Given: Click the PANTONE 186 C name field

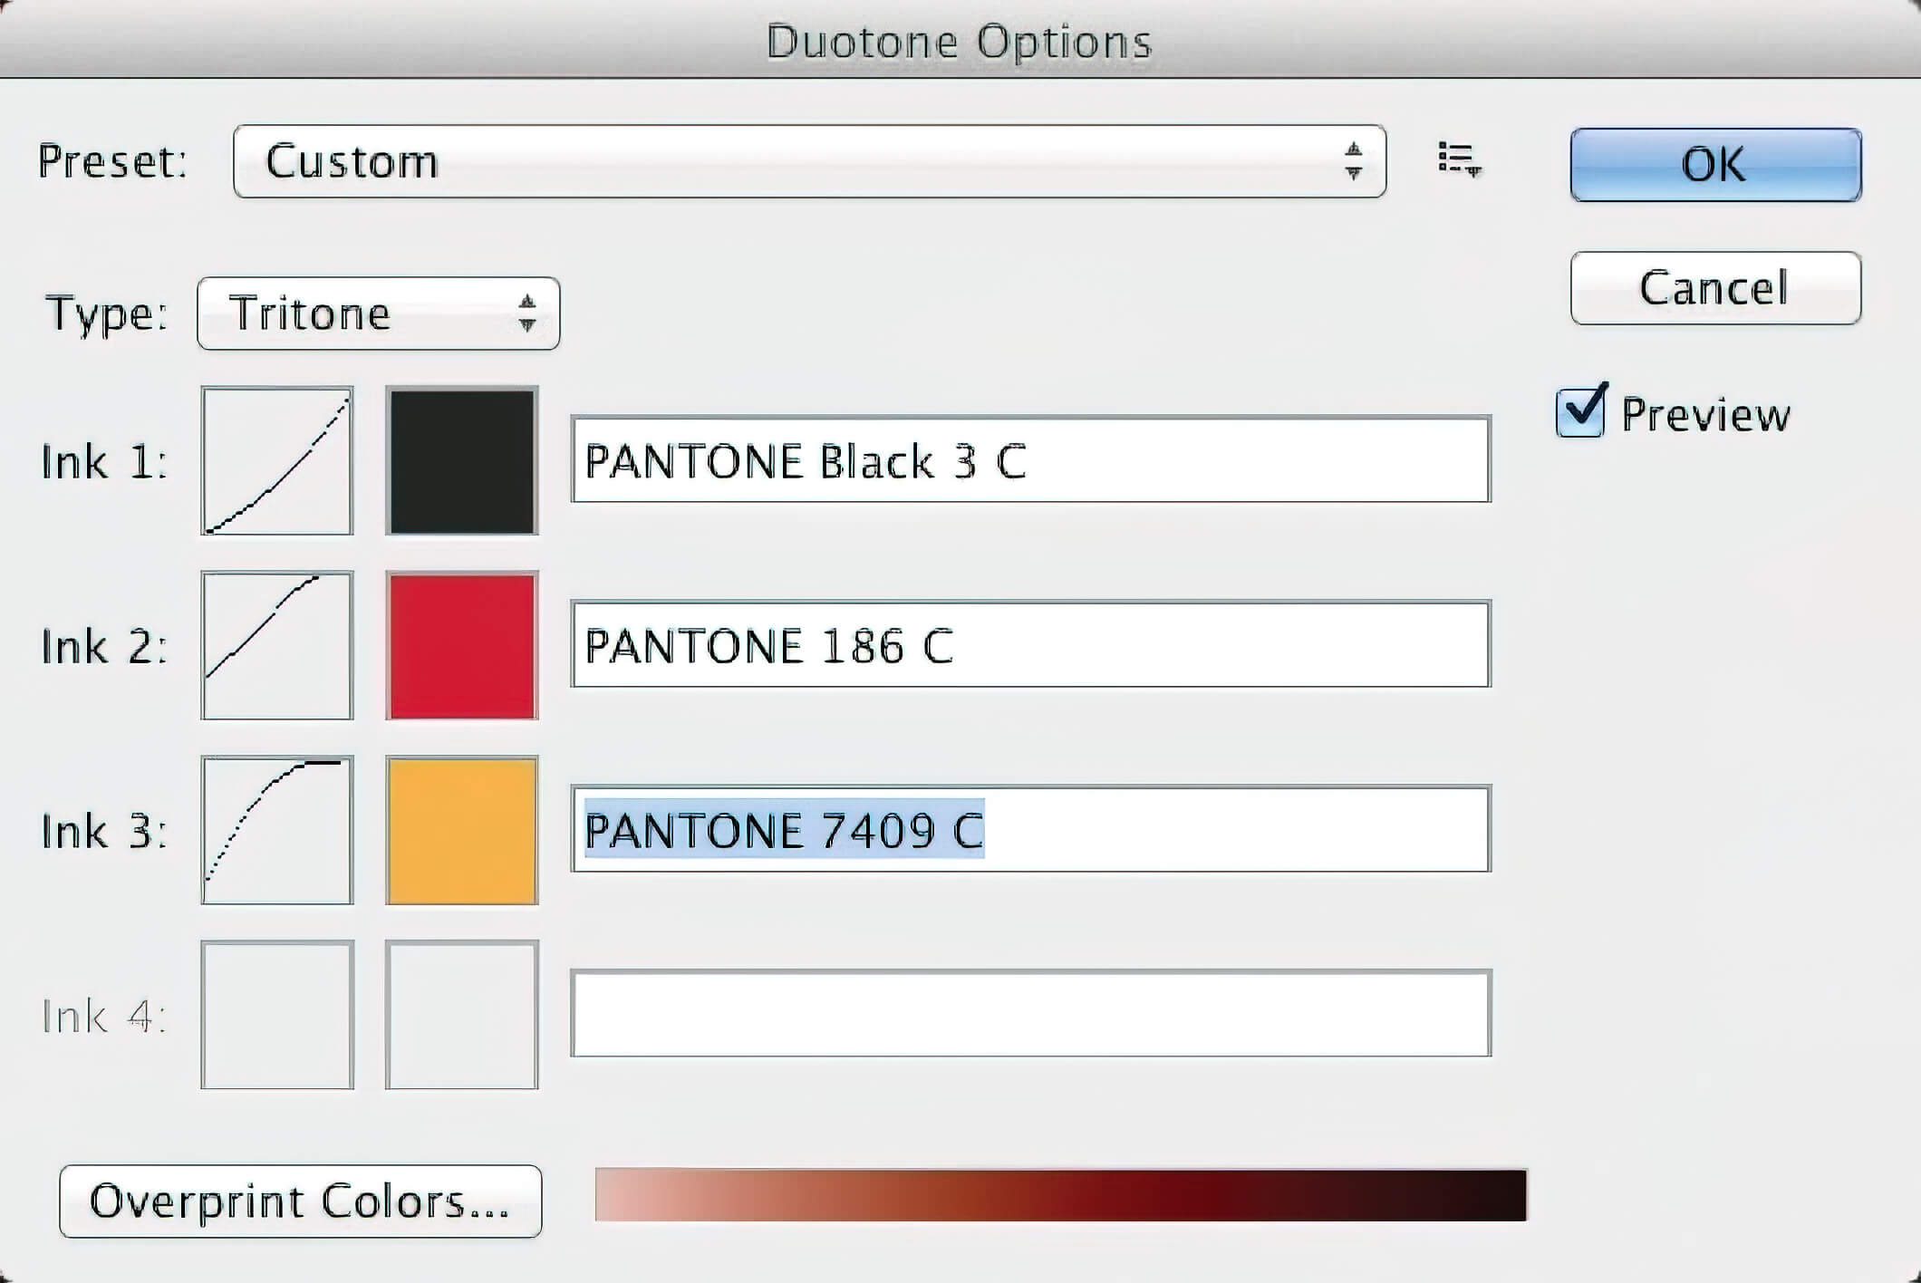Looking at the screenshot, I should click(1030, 645).
